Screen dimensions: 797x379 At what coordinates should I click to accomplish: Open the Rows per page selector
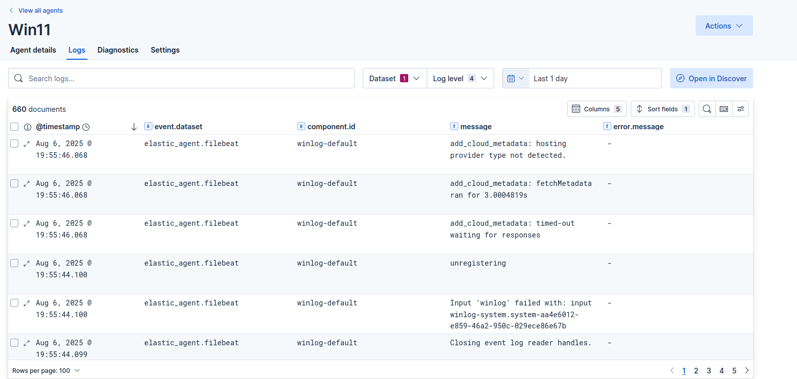pyautogui.click(x=46, y=371)
